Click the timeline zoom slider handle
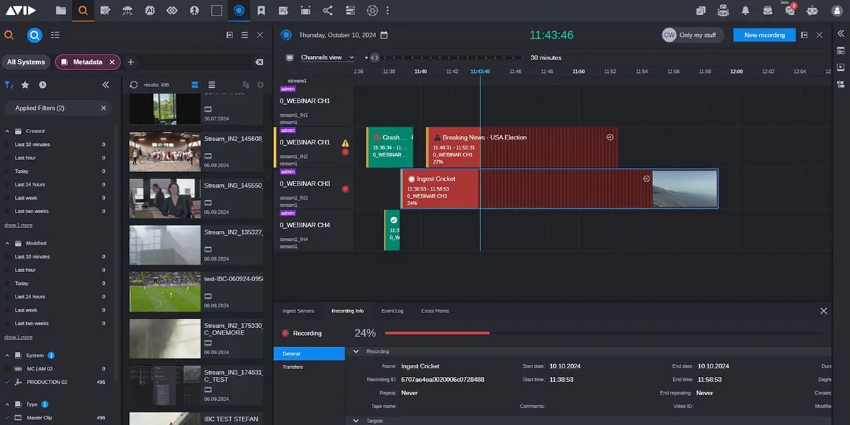Screen dimensions: 850x425 coord(375,57)
